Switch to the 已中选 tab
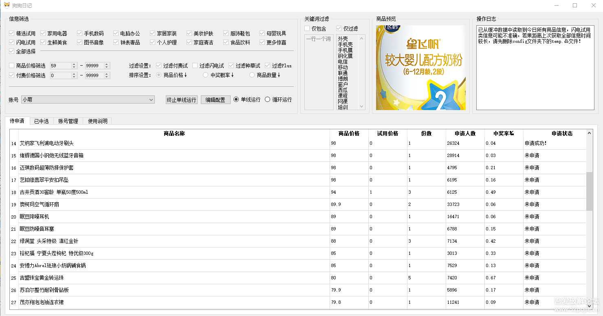This screenshot has width=603, height=316. [x=41, y=120]
